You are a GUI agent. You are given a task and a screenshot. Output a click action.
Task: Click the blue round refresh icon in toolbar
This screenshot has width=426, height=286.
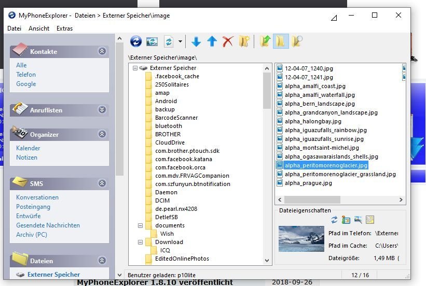click(136, 41)
